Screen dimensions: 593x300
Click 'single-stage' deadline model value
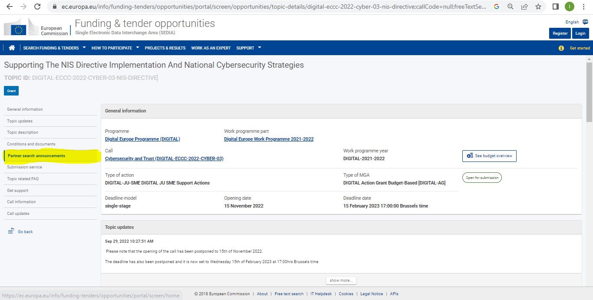coord(118,206)
